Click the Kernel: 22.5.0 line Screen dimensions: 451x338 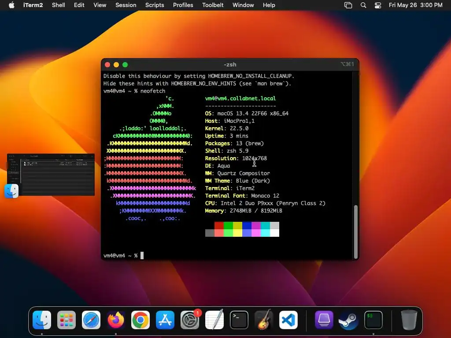tap(227, 129)
